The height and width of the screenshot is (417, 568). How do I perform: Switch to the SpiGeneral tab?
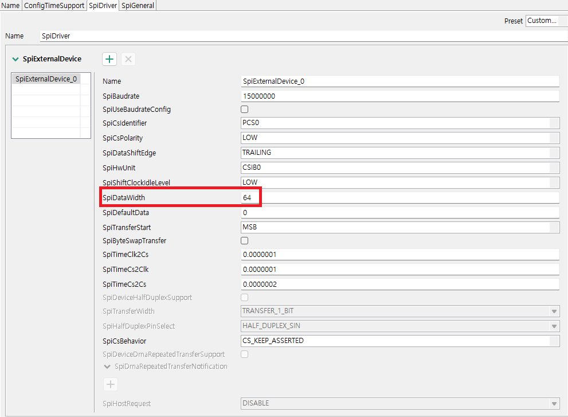(x=138, y=5)
